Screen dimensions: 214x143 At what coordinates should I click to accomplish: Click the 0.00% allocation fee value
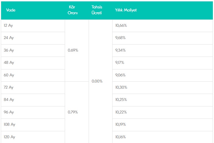pos(97,81)
